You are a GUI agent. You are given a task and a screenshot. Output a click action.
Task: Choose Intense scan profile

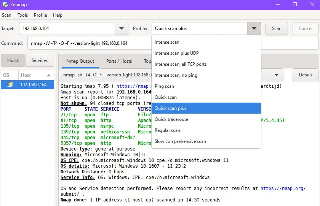(x=206, y=42)
